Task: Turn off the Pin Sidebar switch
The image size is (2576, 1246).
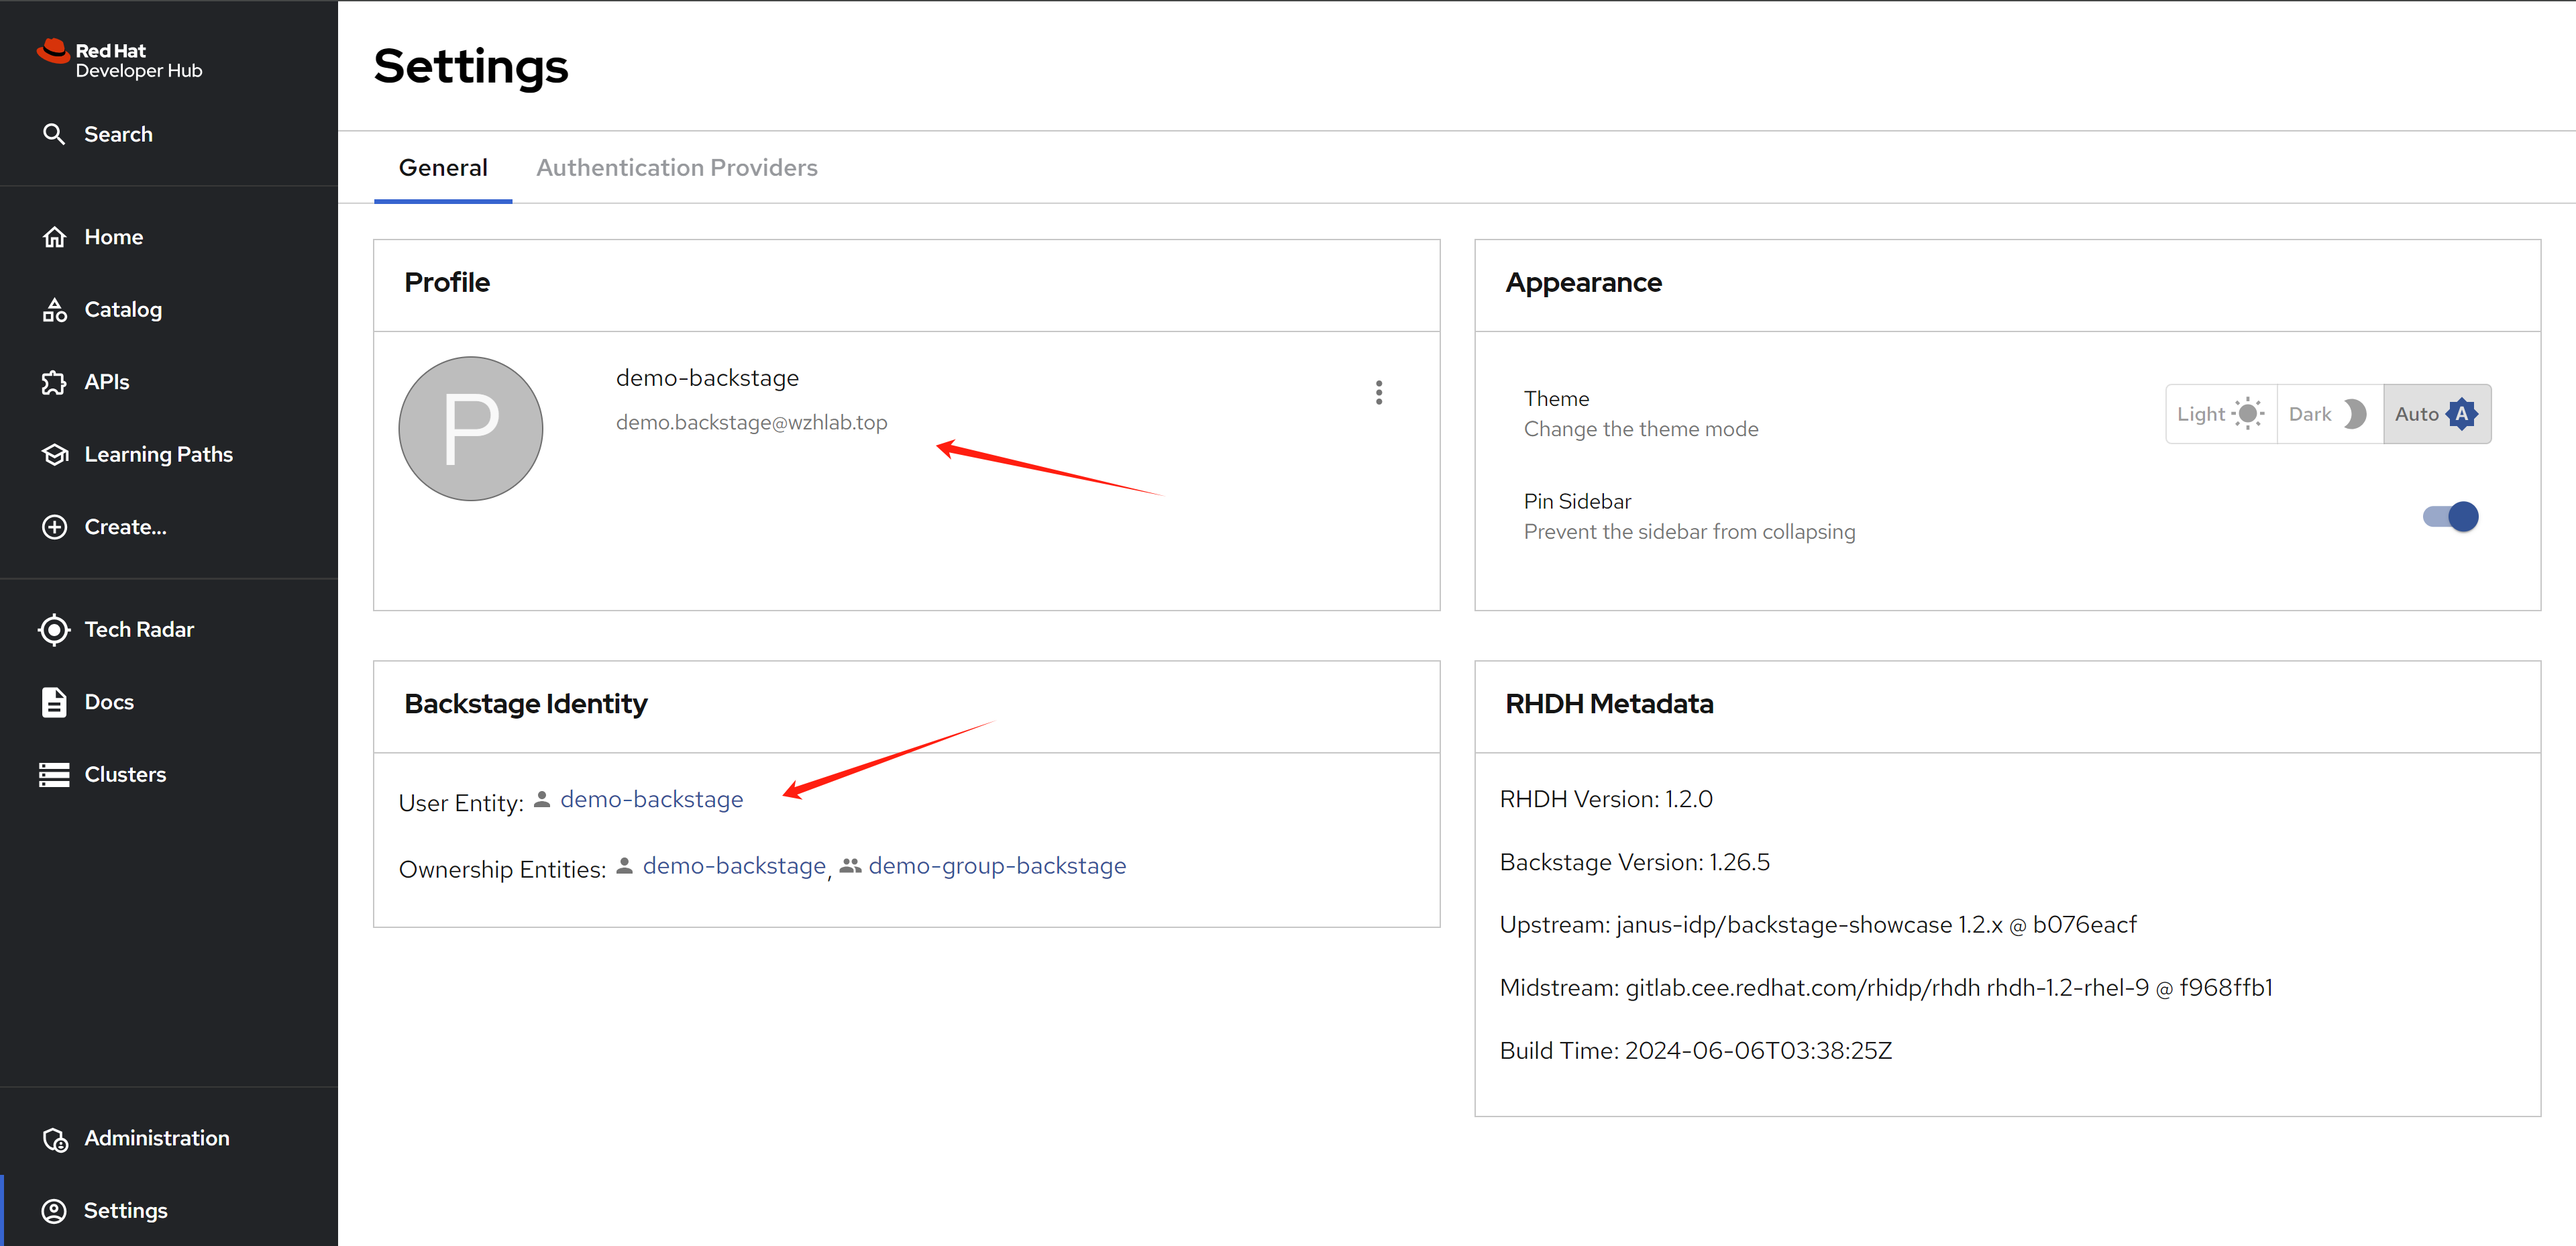Action: pos(2450,517)
